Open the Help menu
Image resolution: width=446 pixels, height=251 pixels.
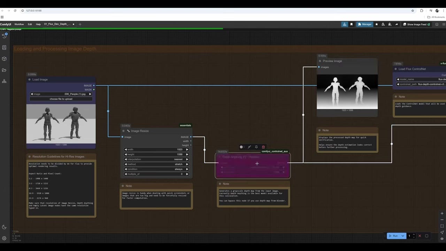pyautogui.click(x=38, y=24)
